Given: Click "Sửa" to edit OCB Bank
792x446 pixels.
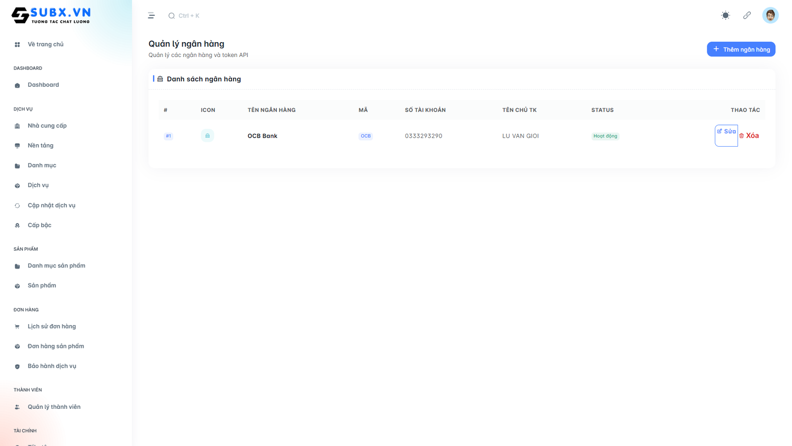Looking at the screenshot, I should 726,132.
